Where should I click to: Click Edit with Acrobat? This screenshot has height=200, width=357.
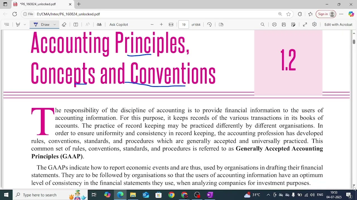pyautogui.click(x=338, y=24)
